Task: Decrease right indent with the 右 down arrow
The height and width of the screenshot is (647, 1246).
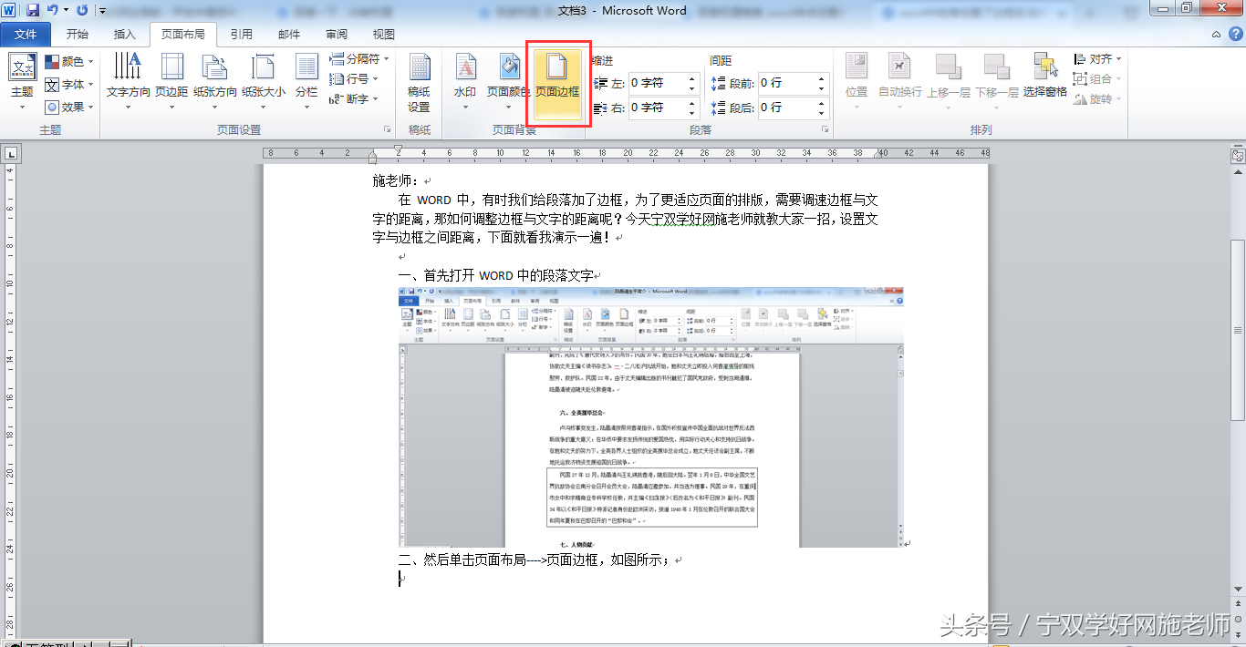Action: point(692,113)
